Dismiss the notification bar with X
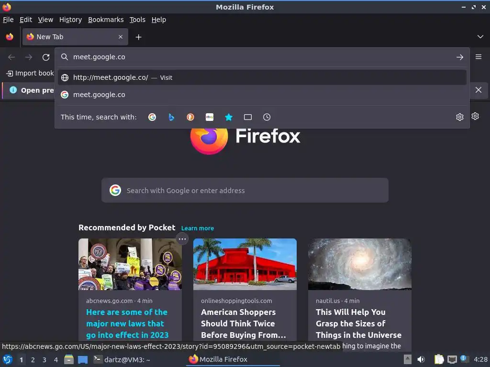490x367 pixels. 478,90
